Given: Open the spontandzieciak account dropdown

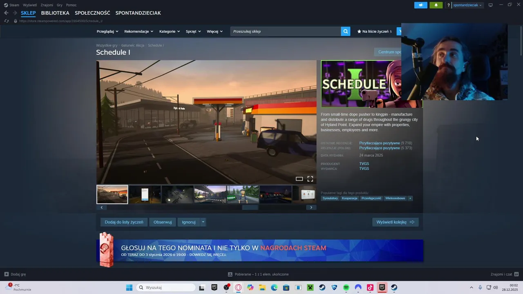Looking at the screenshot, I should click(x=467, y=5).
